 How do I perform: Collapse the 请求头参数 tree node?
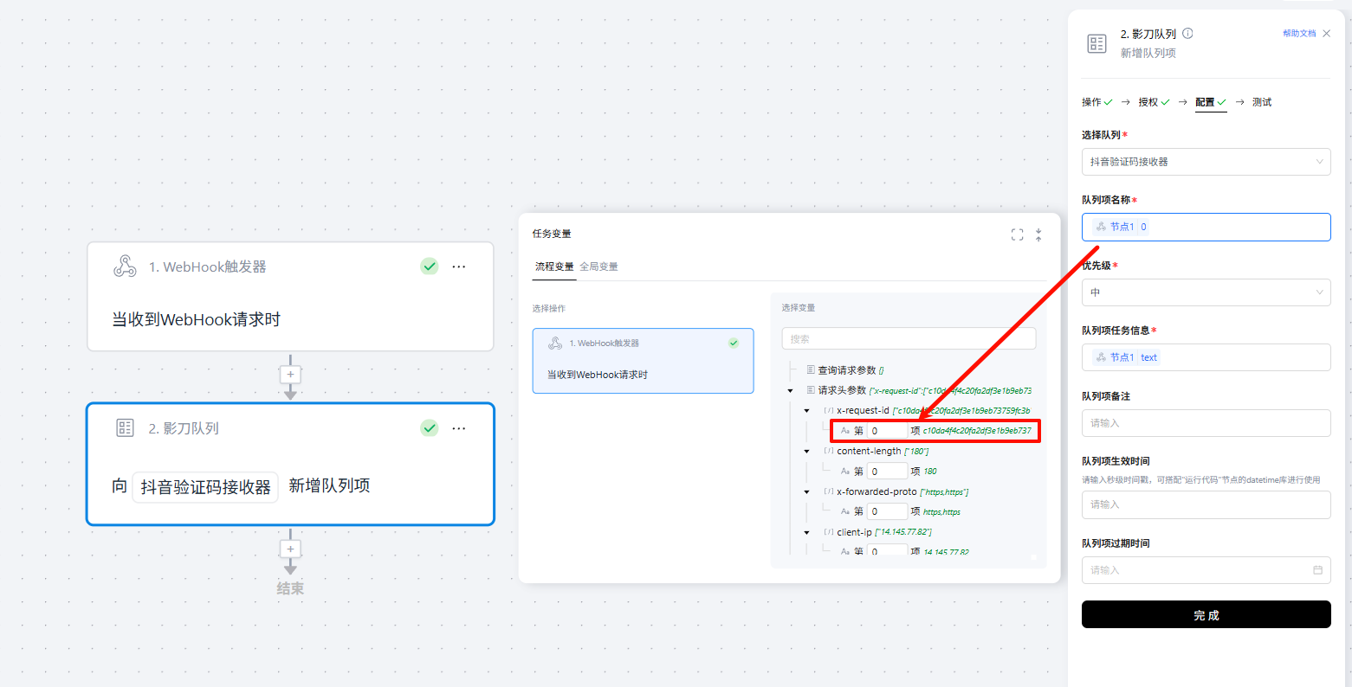790,391
